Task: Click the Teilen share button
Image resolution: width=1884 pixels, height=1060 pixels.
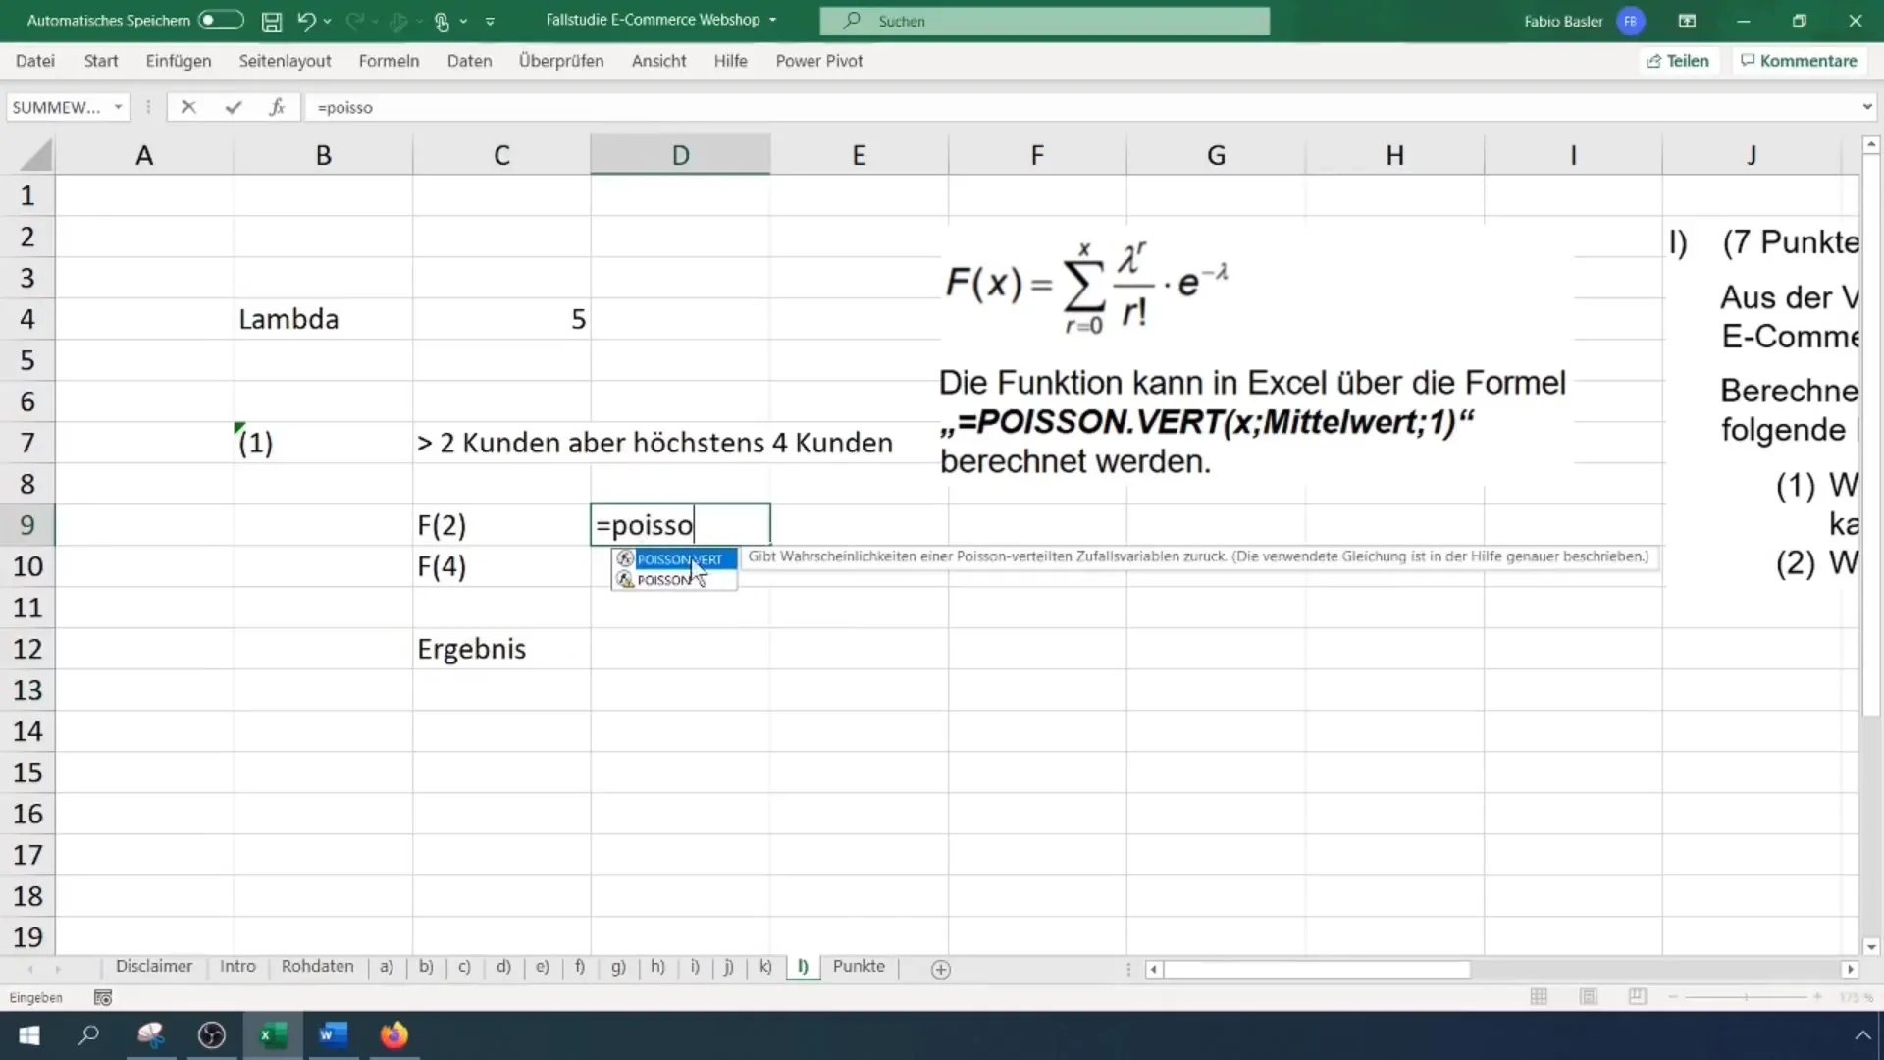Action: point(1678,61)
